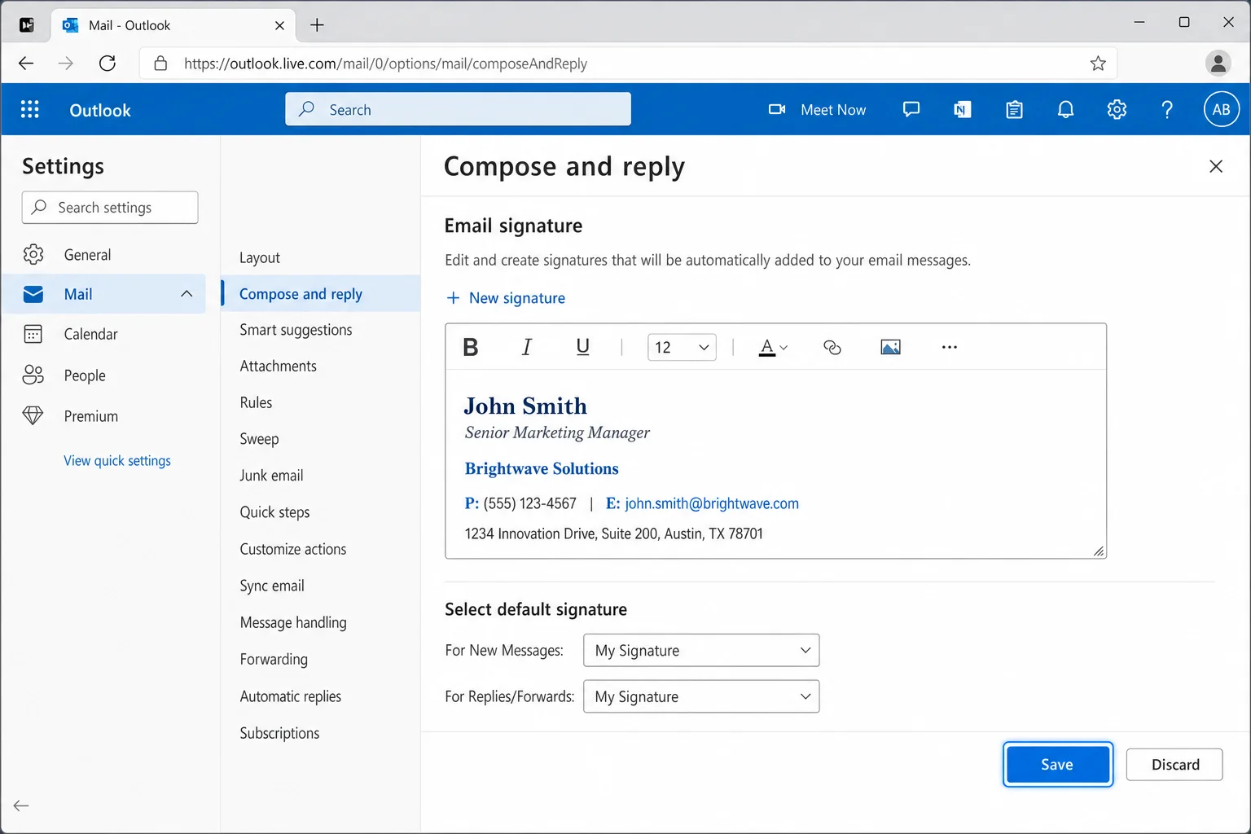Open the notifications bell icon
The width and height of the screenshot is (1251, 834).
point(1065,109)
